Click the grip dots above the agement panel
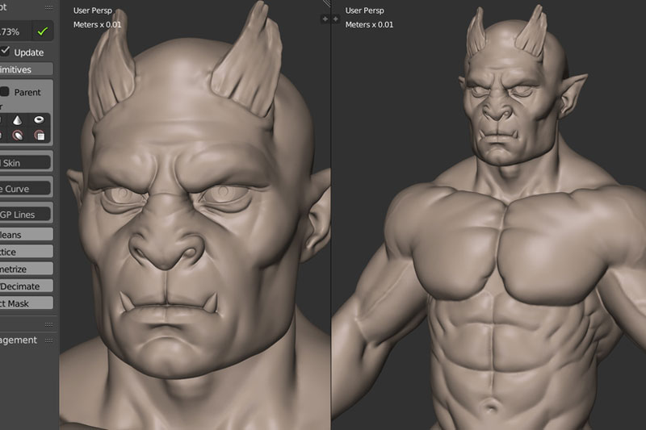The image size is (646, 430). [48, 324]
